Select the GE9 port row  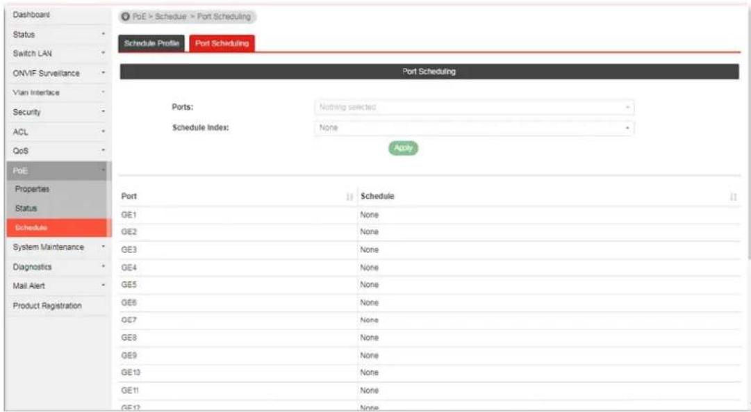[x=429, y=356]
